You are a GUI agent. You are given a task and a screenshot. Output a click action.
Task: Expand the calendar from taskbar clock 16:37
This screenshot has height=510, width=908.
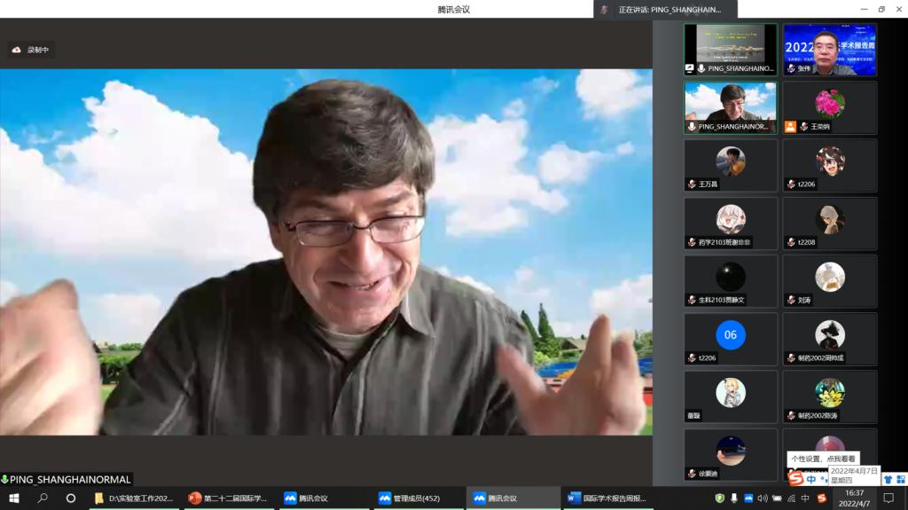coord(854,498)
